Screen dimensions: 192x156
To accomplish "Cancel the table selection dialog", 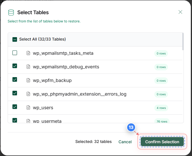I will click(x=125, y=142).
